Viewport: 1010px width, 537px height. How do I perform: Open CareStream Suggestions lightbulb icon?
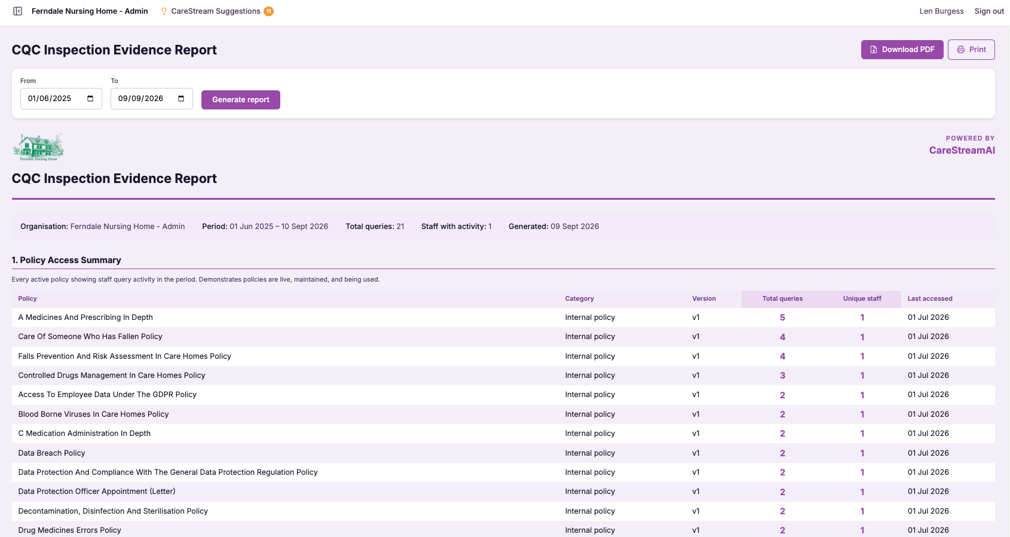click(x=164, y=11)
